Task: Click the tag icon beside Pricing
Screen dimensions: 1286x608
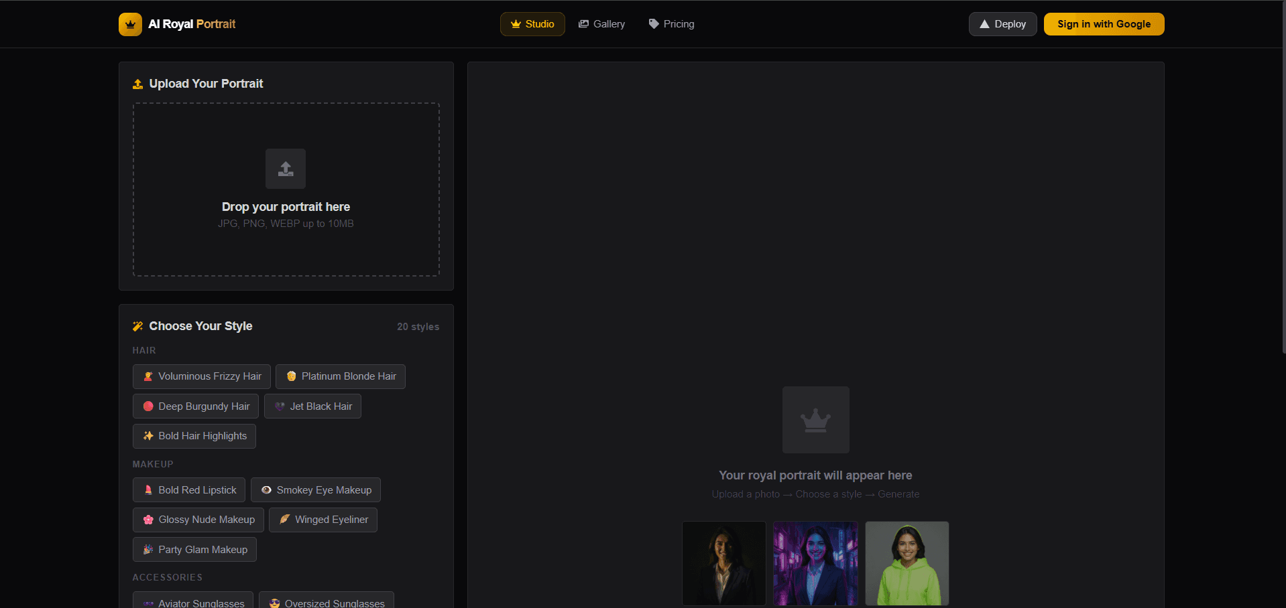Action: 654,24
